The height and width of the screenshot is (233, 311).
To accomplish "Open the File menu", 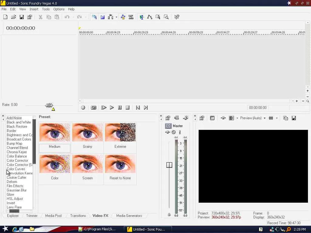I will pyautogui.click(x=4, y=9).
